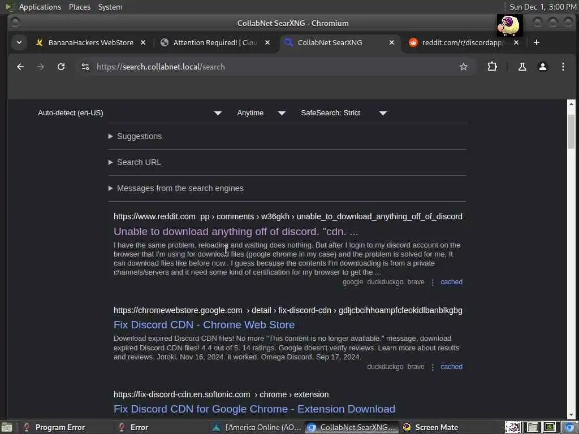Open more options dots for reddit result

point(433,283)
